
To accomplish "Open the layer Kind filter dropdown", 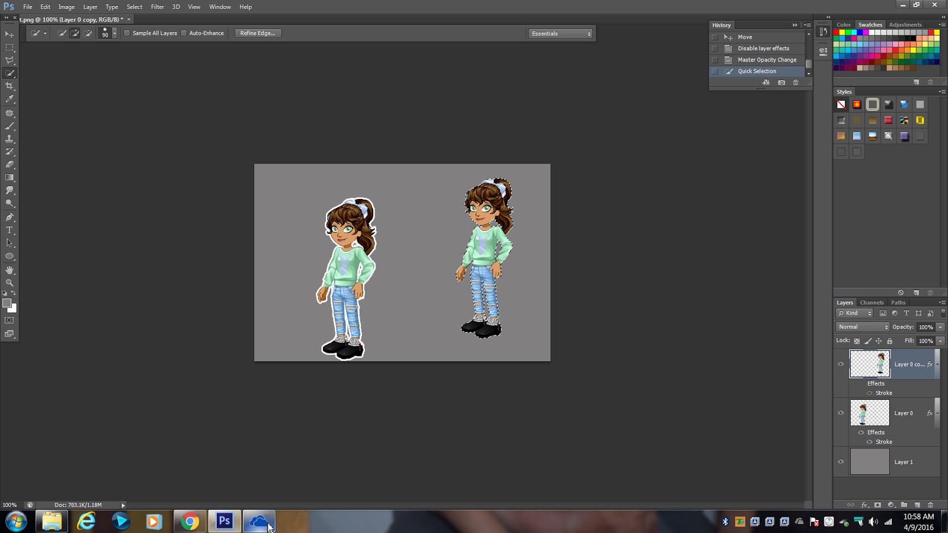I will [854, 313].
